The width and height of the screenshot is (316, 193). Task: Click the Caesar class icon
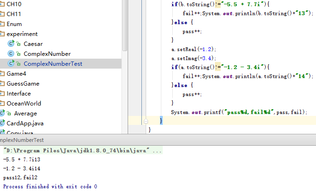pos(11,44)
